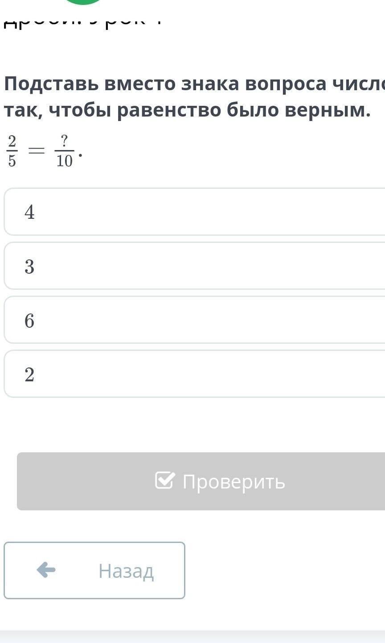Click the denominator 5 of the left fraction
385x643 pixels.
click(x=12, y=161)
